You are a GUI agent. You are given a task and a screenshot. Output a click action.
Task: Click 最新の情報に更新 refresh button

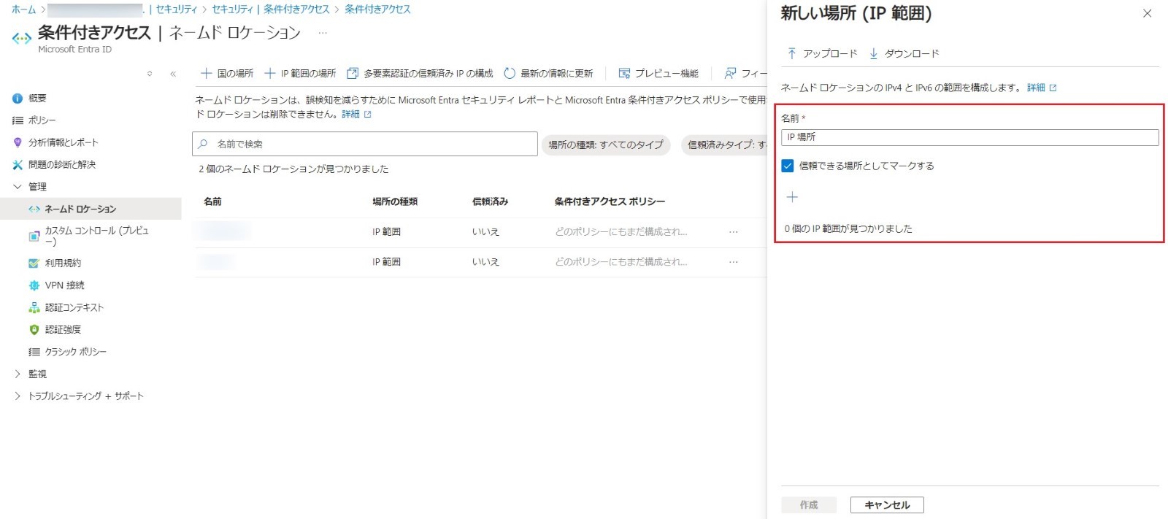549,73
